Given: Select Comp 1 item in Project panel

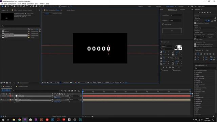Looking at the screenshot, I should coord(6,31).
